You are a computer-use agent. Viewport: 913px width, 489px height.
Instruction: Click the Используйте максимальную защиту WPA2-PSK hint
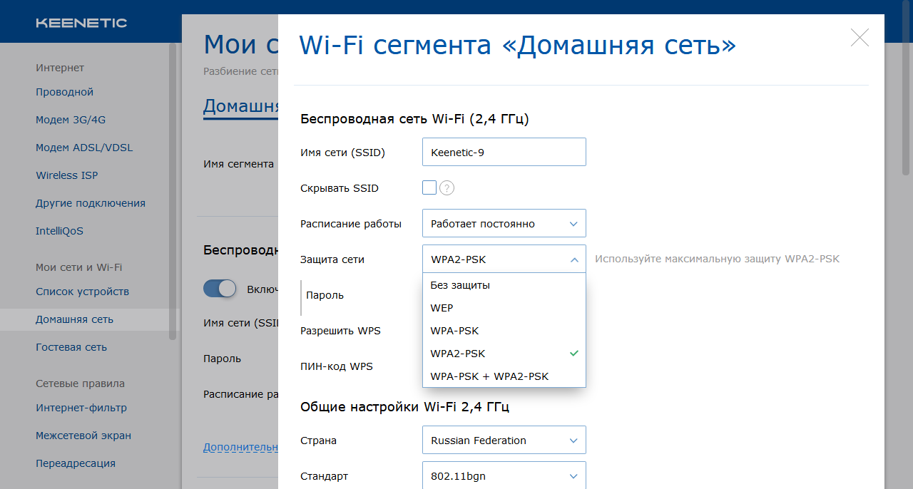pyautogui.click(x=717, y=259)
